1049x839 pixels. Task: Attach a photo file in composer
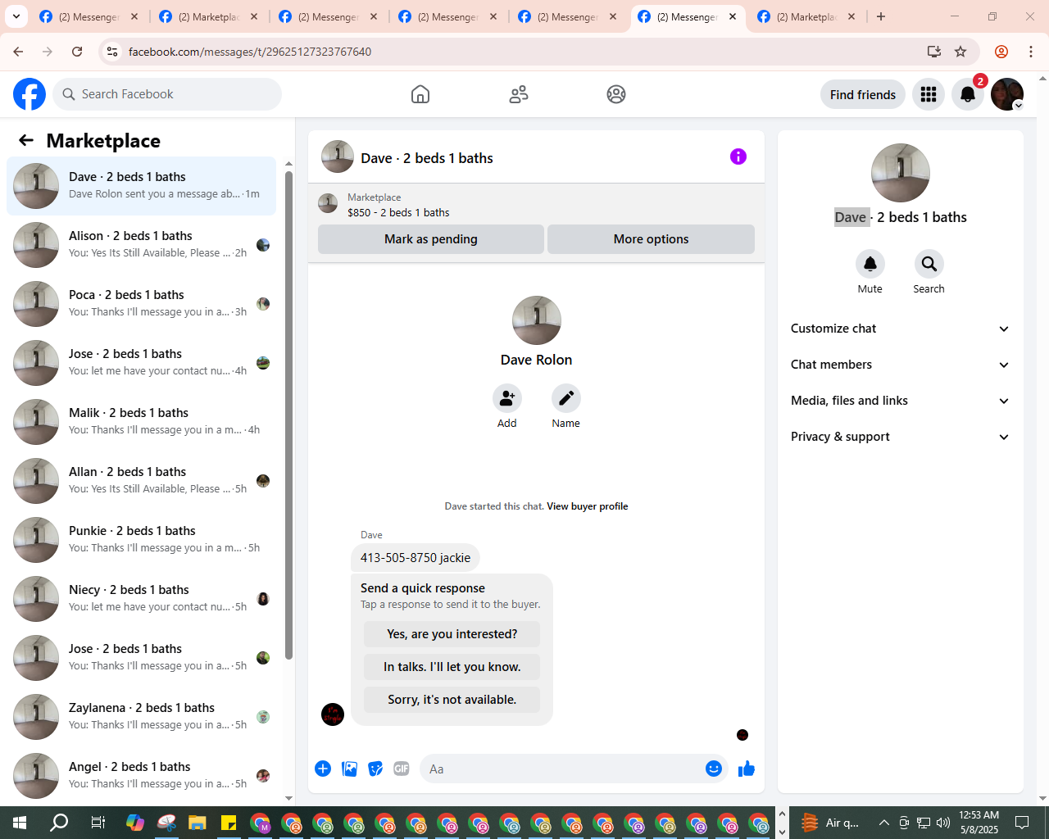350,769
